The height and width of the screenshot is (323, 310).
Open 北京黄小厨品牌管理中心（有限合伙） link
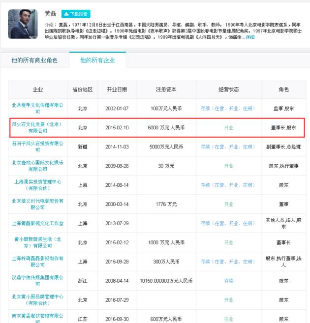point(38,300)
